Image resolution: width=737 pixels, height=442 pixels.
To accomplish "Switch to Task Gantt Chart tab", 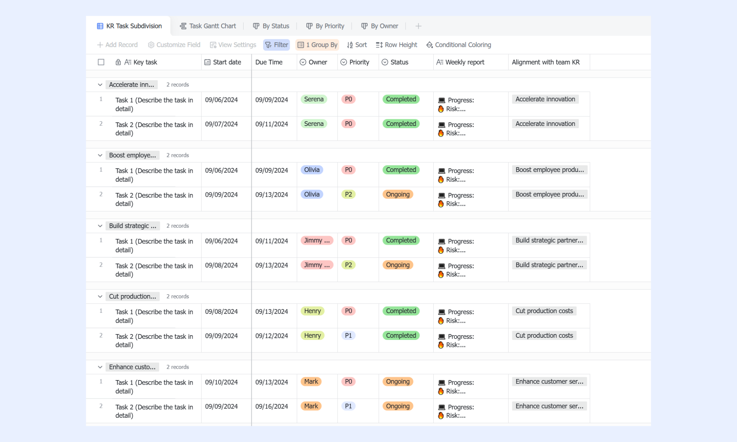I will [x=208, y=26].
